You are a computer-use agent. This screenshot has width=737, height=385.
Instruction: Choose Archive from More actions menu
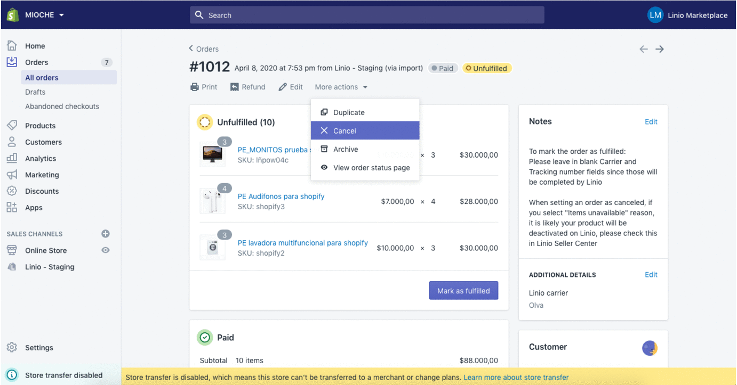pyautogui.click(x=365, y=149)
